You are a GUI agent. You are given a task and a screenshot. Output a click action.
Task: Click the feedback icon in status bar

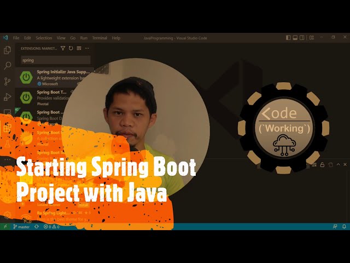pyautogui.click(x=335, y=226)
